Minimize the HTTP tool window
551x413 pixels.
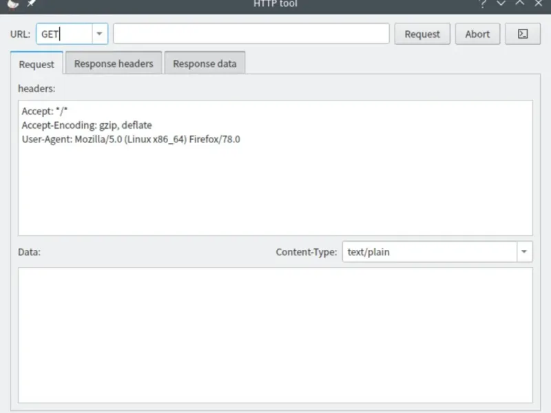click(x=501, y=3)
